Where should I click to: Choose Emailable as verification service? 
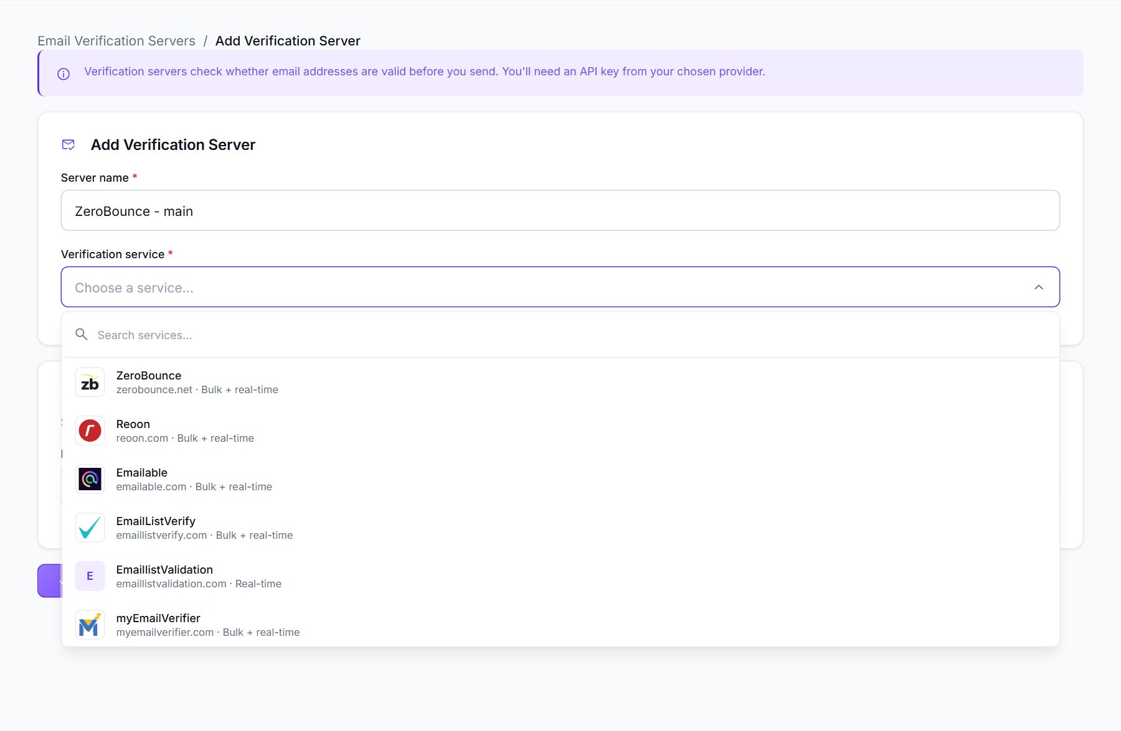click(560, 479)
